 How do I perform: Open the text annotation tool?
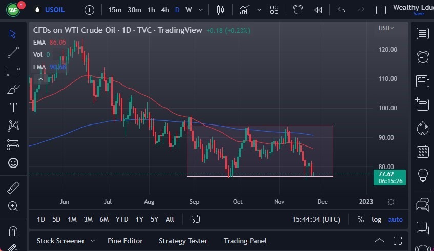click(13, 108)
